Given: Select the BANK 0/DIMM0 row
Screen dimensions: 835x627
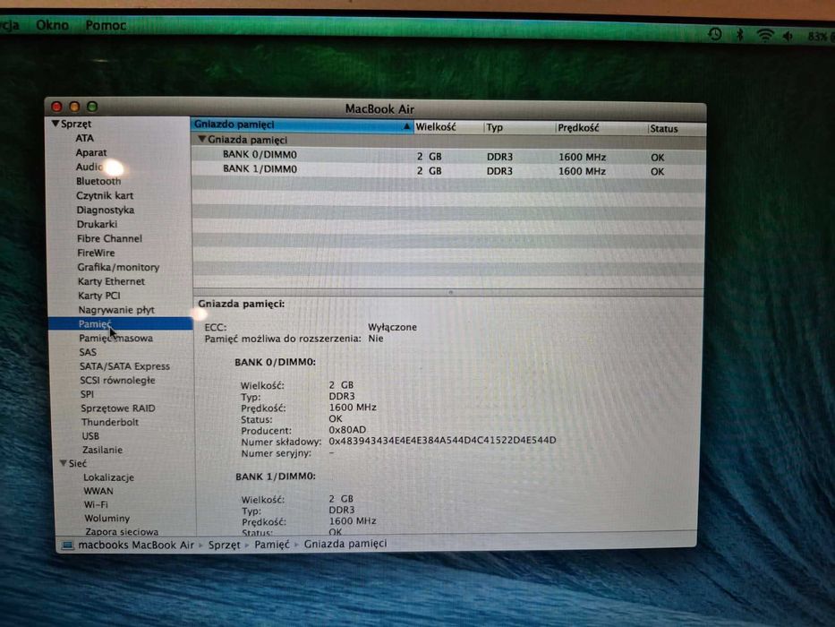Looking at the screenshot, I should point(448,156).
